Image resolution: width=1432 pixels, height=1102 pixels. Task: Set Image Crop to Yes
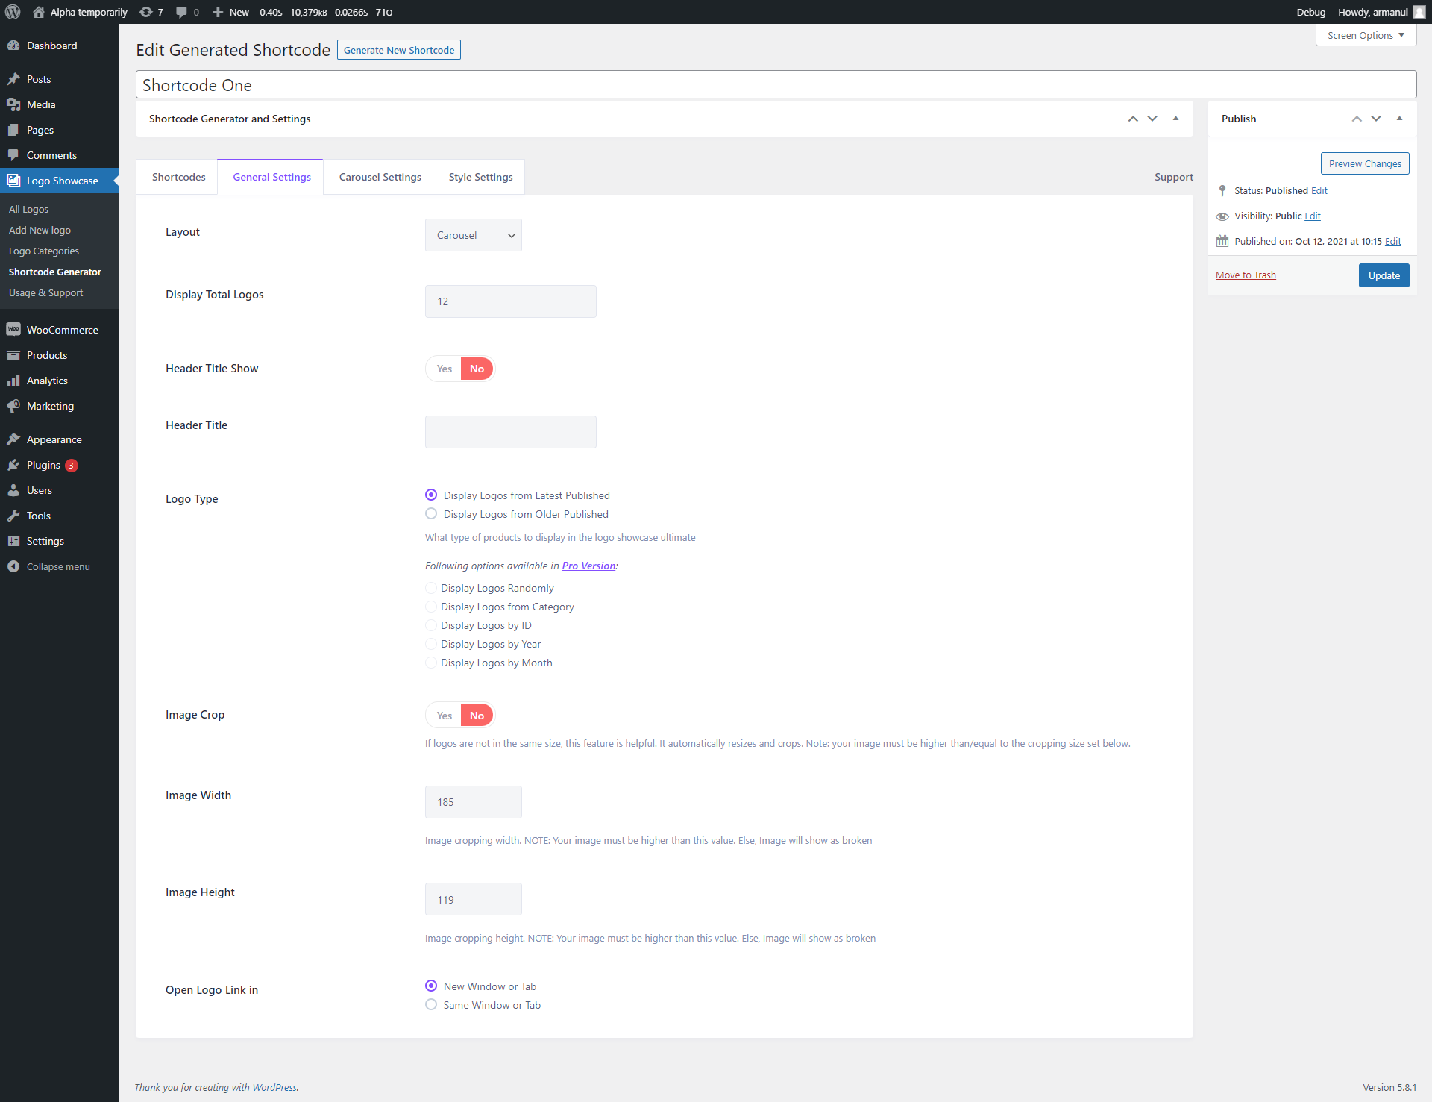point(445,716)
